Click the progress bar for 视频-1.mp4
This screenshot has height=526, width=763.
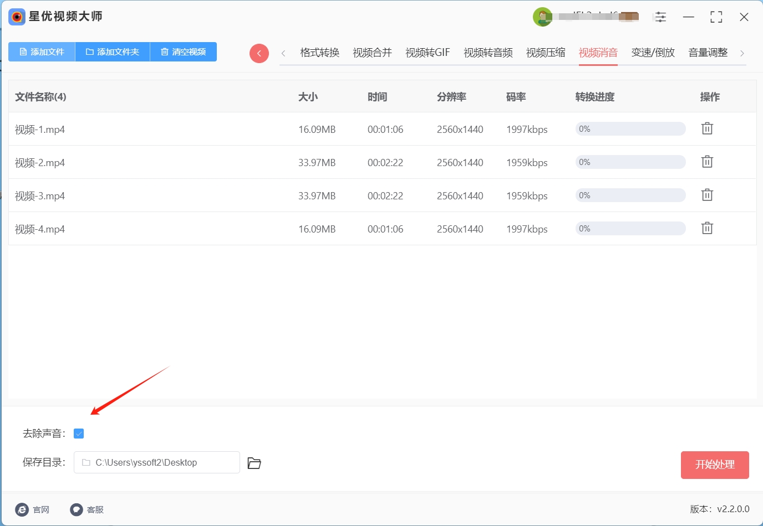click(630, 129)
